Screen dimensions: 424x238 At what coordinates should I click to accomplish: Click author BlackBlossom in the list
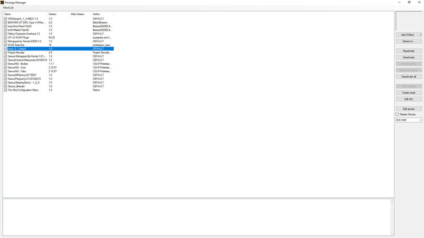click(x=100, y=23)
